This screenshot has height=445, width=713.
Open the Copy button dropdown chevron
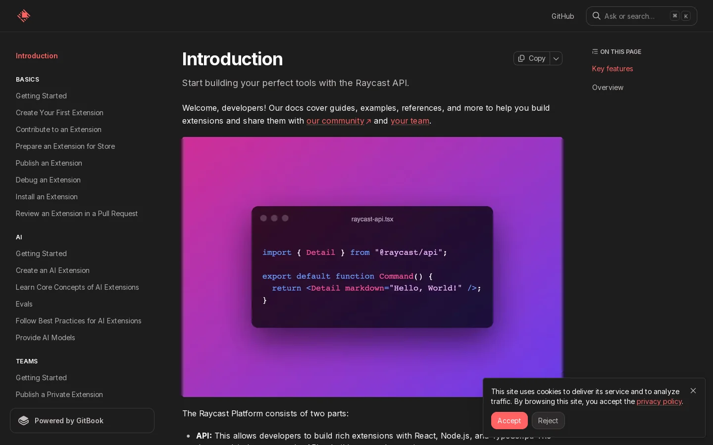556,58
